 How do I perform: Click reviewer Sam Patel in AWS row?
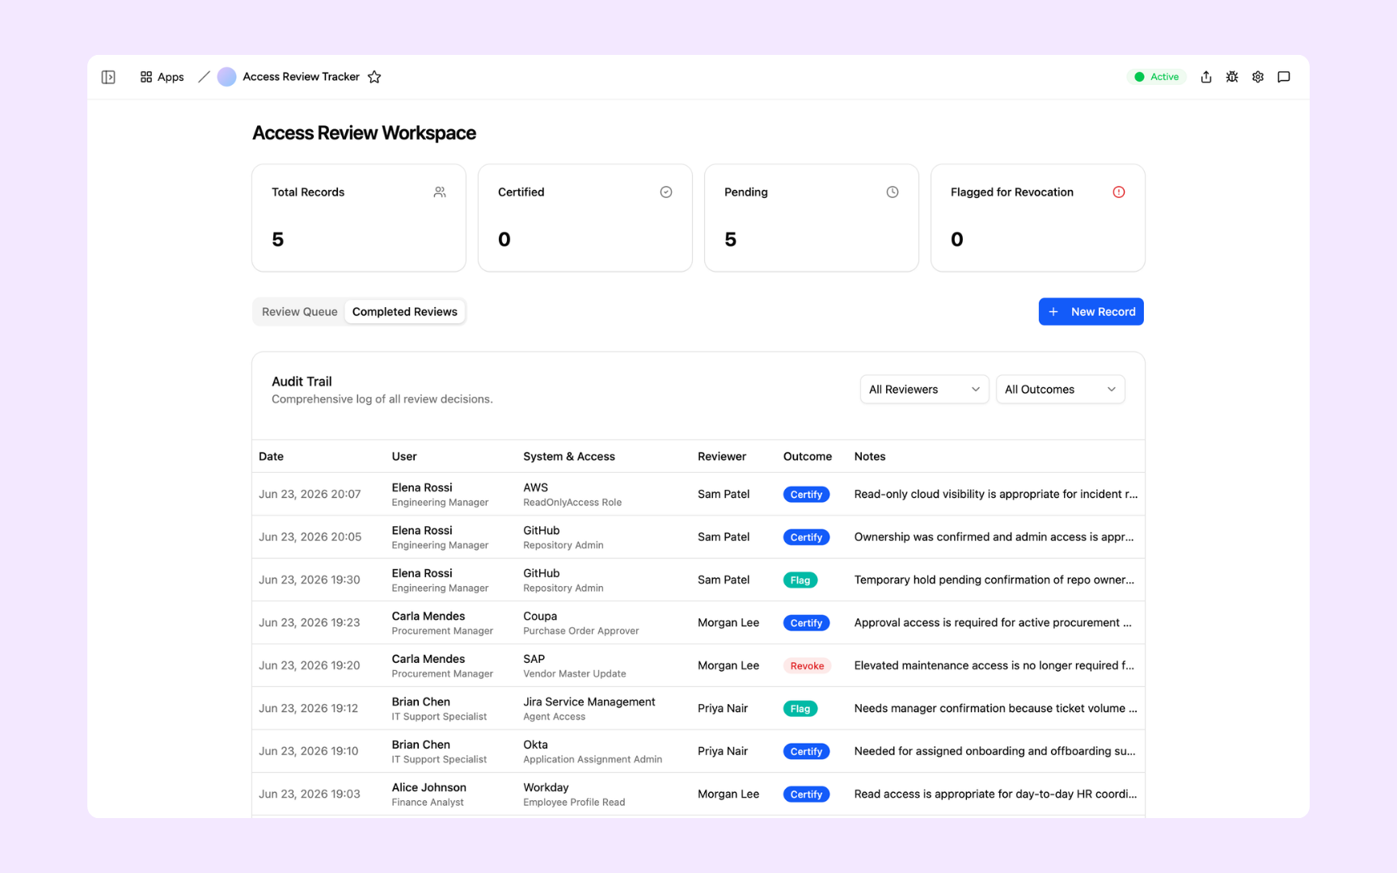pyautogui.click(x=724, y=495)
